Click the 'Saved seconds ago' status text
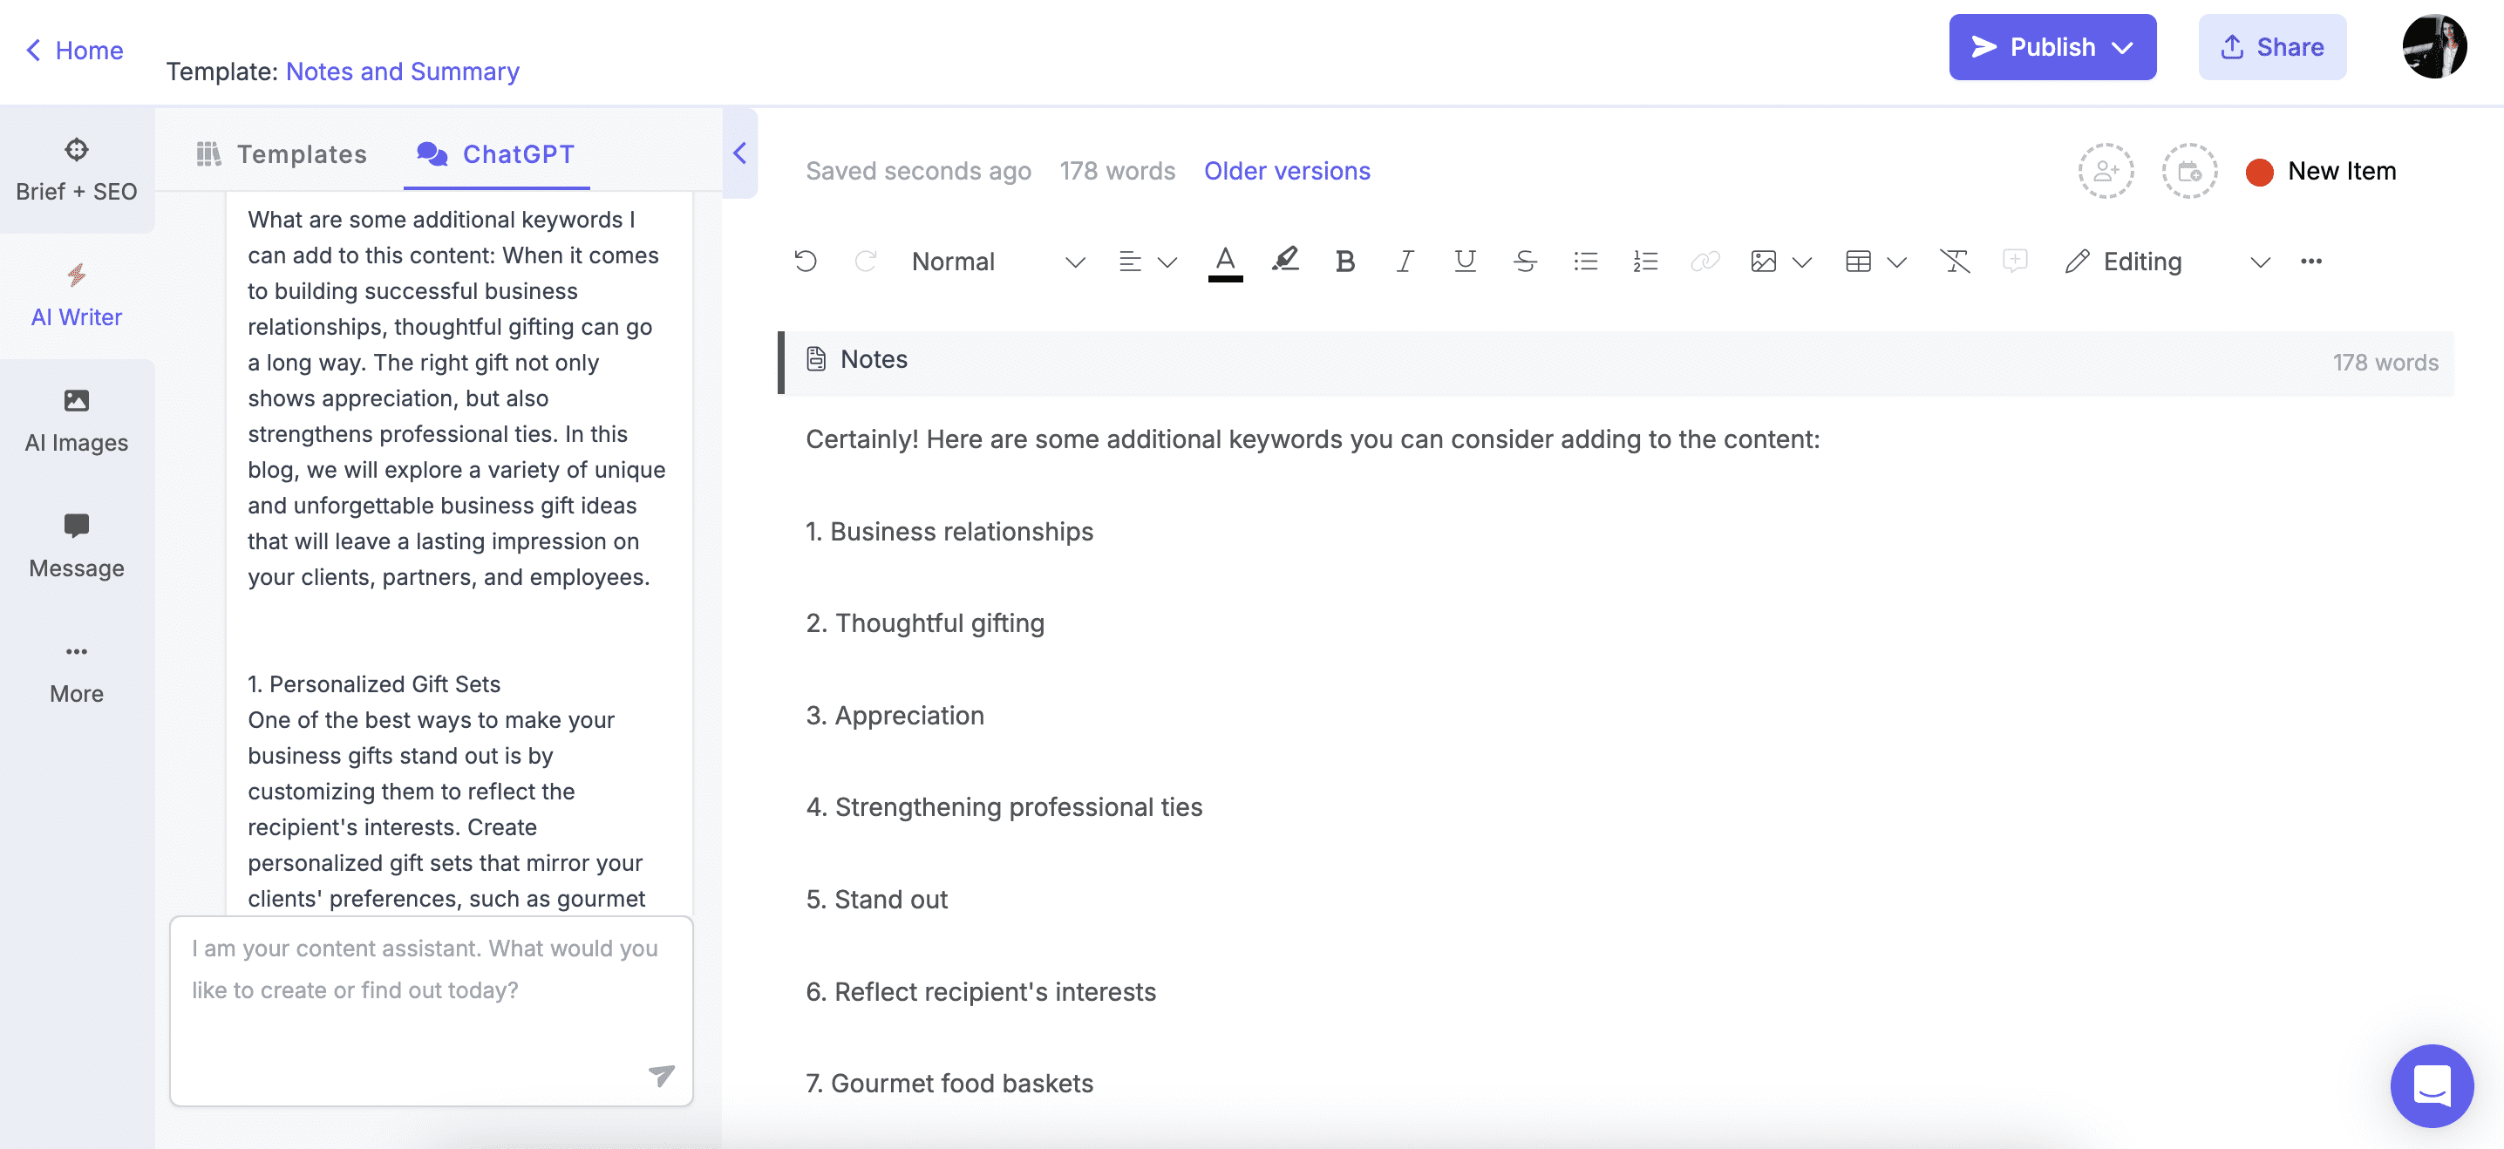The image size is (2504, 1149). (x=917, y=170)
